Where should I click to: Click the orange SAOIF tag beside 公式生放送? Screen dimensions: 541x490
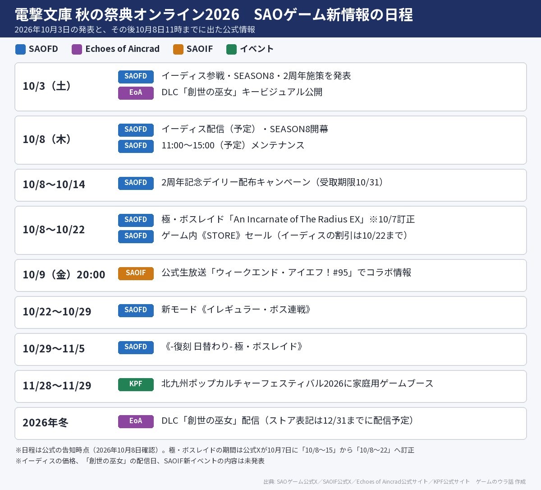point(136,273)
